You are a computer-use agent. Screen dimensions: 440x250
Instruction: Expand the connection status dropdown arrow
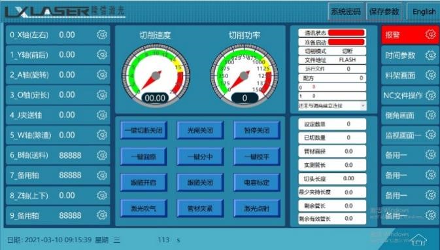pos(363,106)
